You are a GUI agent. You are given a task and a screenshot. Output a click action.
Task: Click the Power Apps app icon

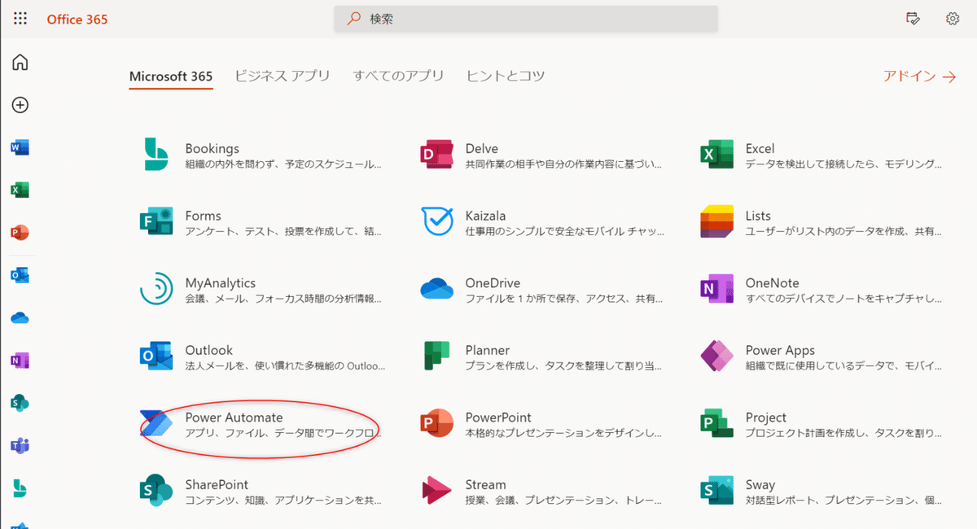716,356
